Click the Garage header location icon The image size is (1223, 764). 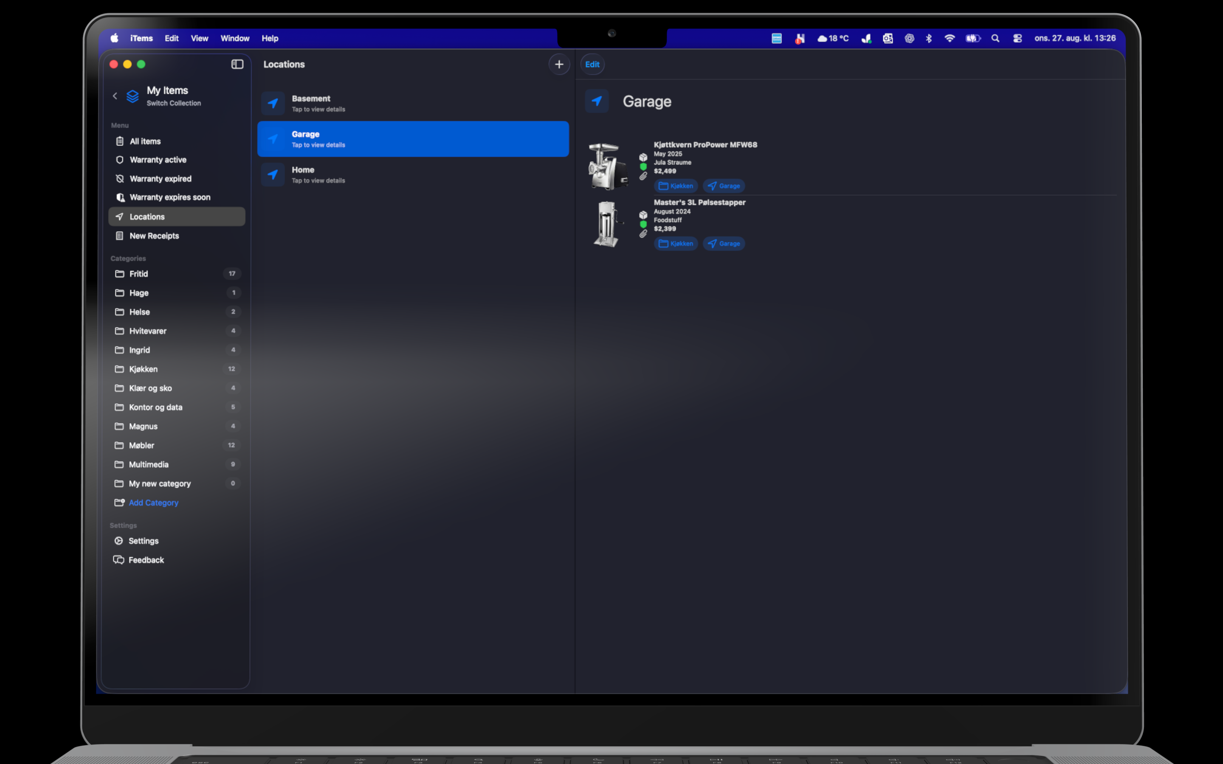[597, 101]
